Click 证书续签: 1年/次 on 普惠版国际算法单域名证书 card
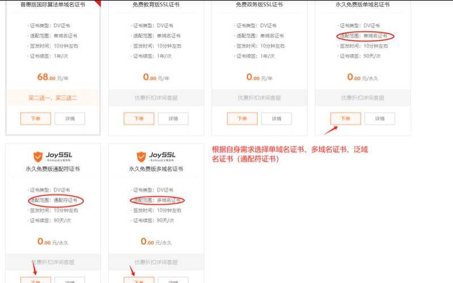 point(49,56)
